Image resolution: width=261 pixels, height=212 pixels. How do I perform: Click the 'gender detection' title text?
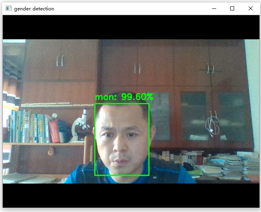34,9
